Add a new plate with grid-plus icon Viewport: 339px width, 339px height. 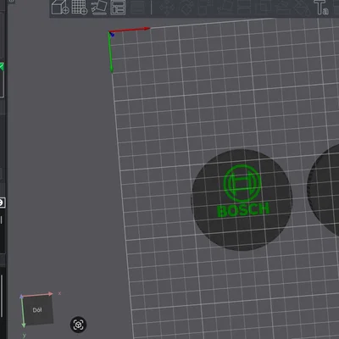click(80, 8)
